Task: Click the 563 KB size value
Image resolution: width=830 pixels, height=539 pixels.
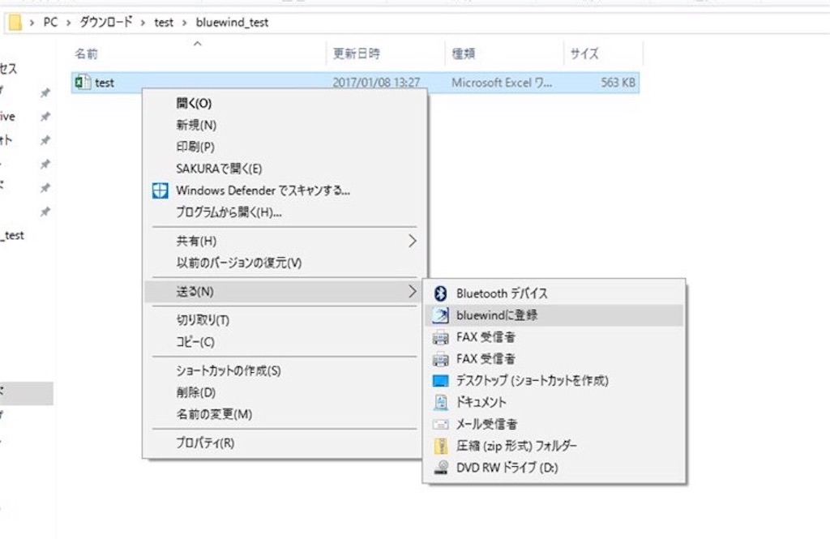Action: [x=618, y=83]
